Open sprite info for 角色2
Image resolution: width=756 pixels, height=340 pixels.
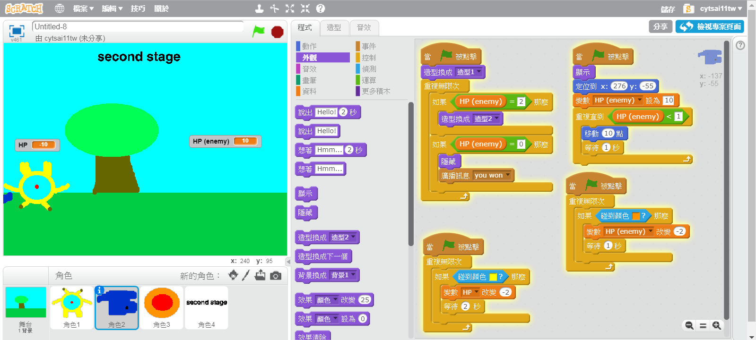click(x=99, y=290)
